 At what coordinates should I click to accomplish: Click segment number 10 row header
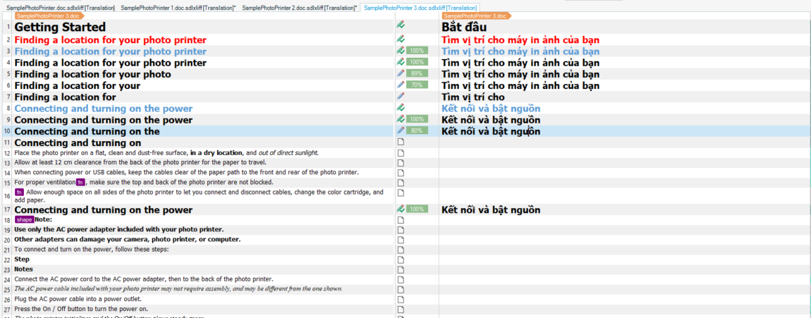click(x=7, y=131)
